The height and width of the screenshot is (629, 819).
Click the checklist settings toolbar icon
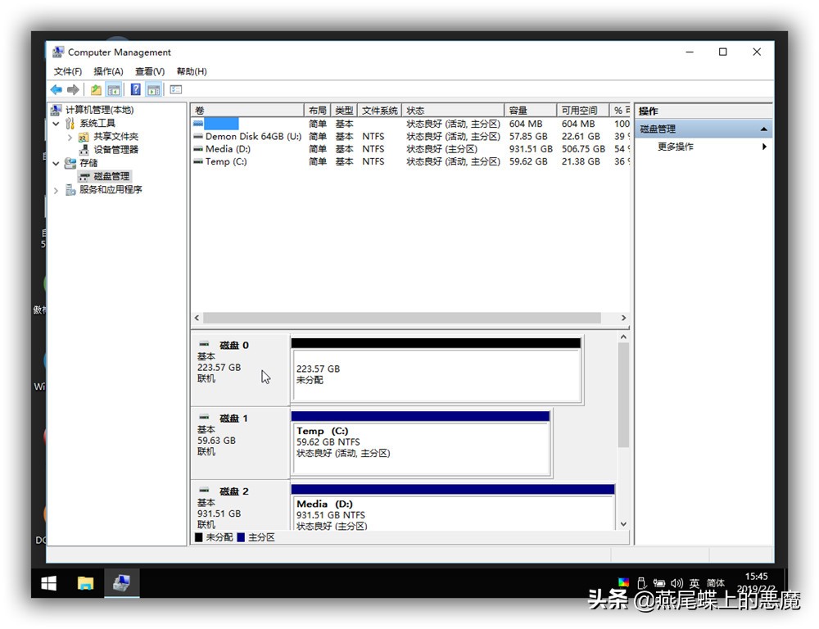(176, 90)
